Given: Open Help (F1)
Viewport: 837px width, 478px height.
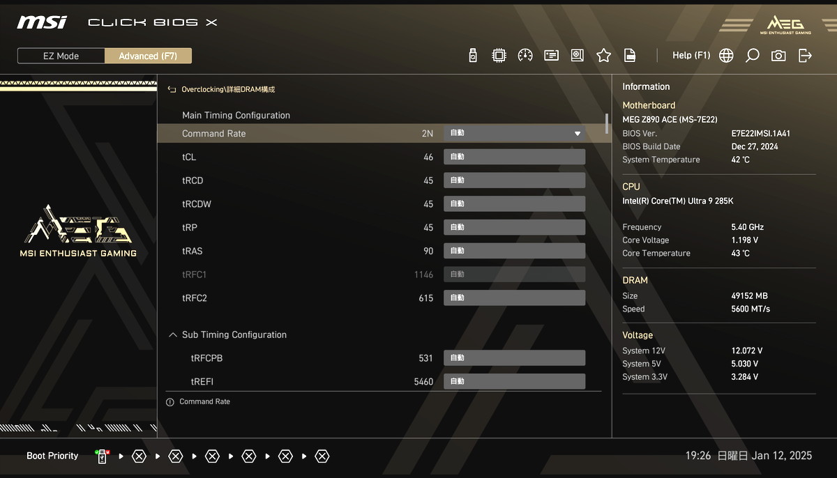Looking at the screenshot, I should coord(691,55).
